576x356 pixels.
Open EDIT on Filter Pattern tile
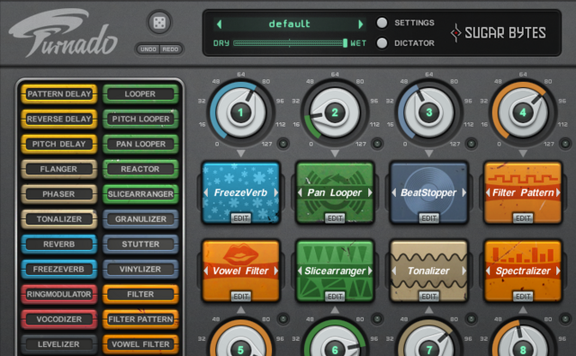click(x=523, y=218)
